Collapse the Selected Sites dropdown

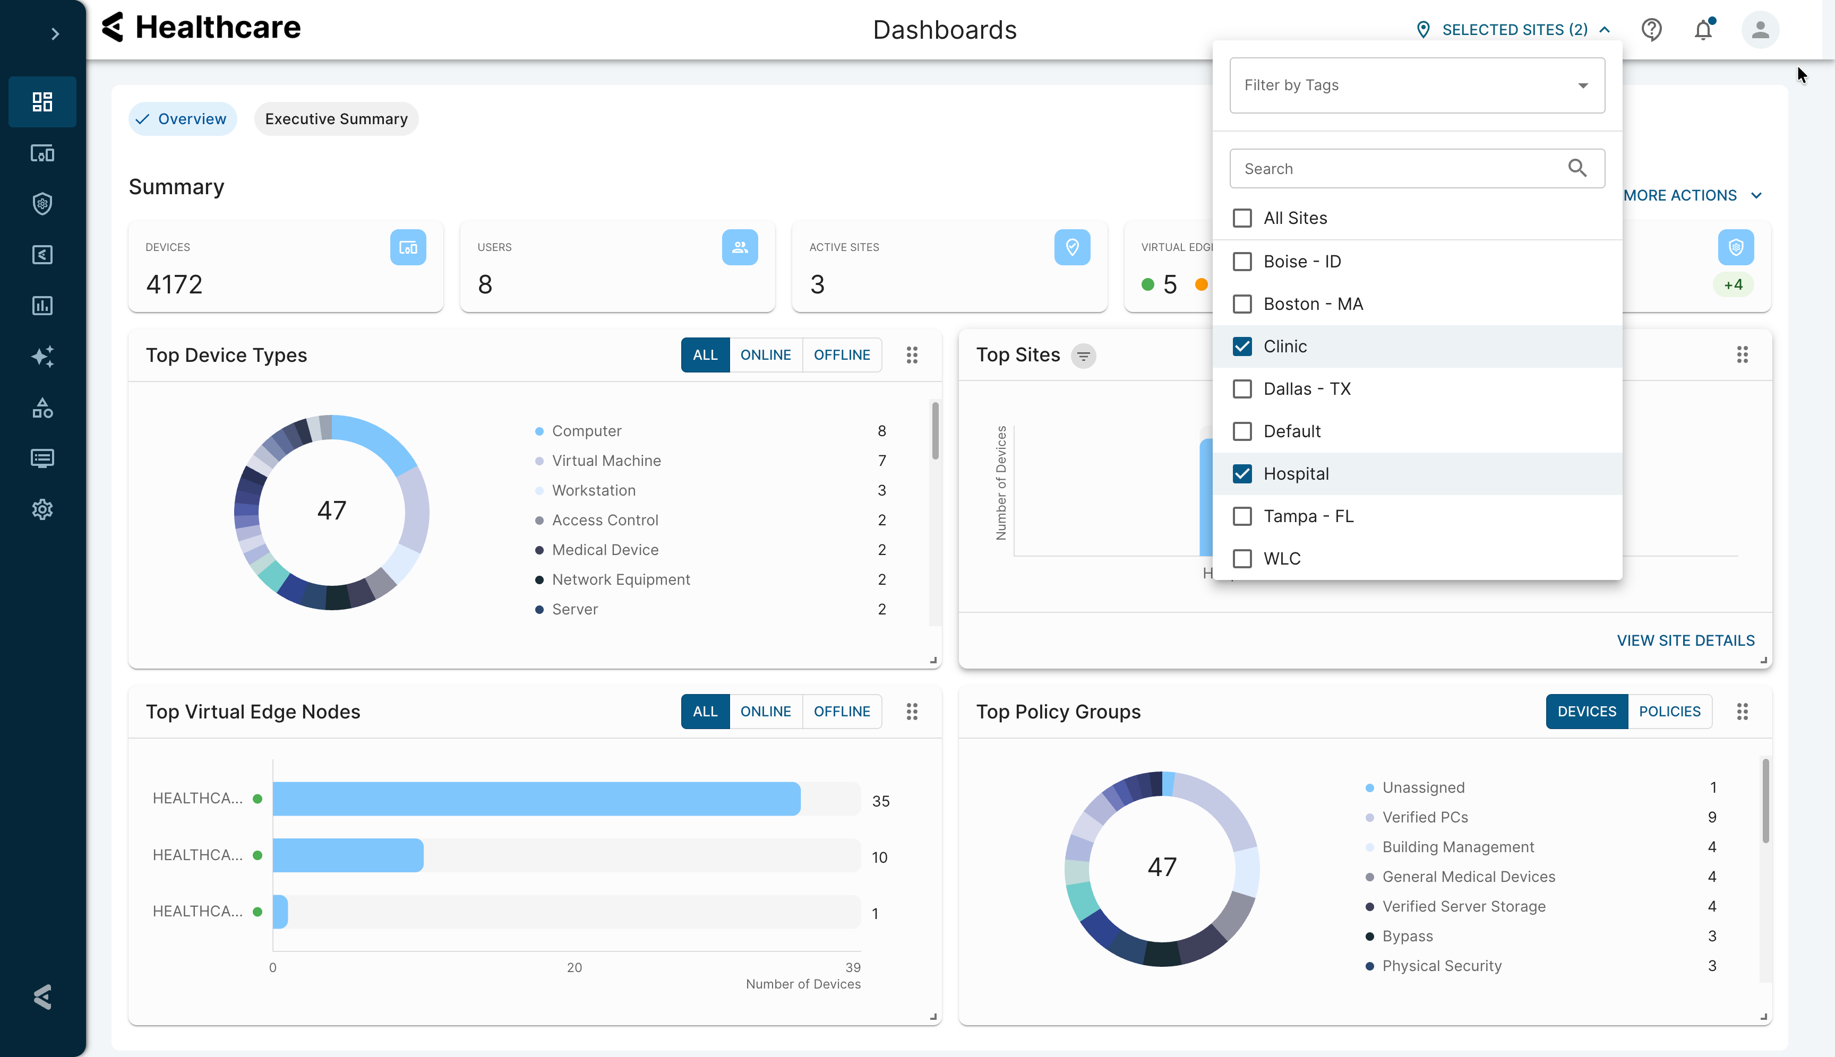point(1515,30)
